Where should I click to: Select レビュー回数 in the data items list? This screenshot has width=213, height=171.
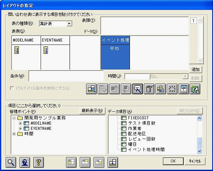(x=142, y=139)
